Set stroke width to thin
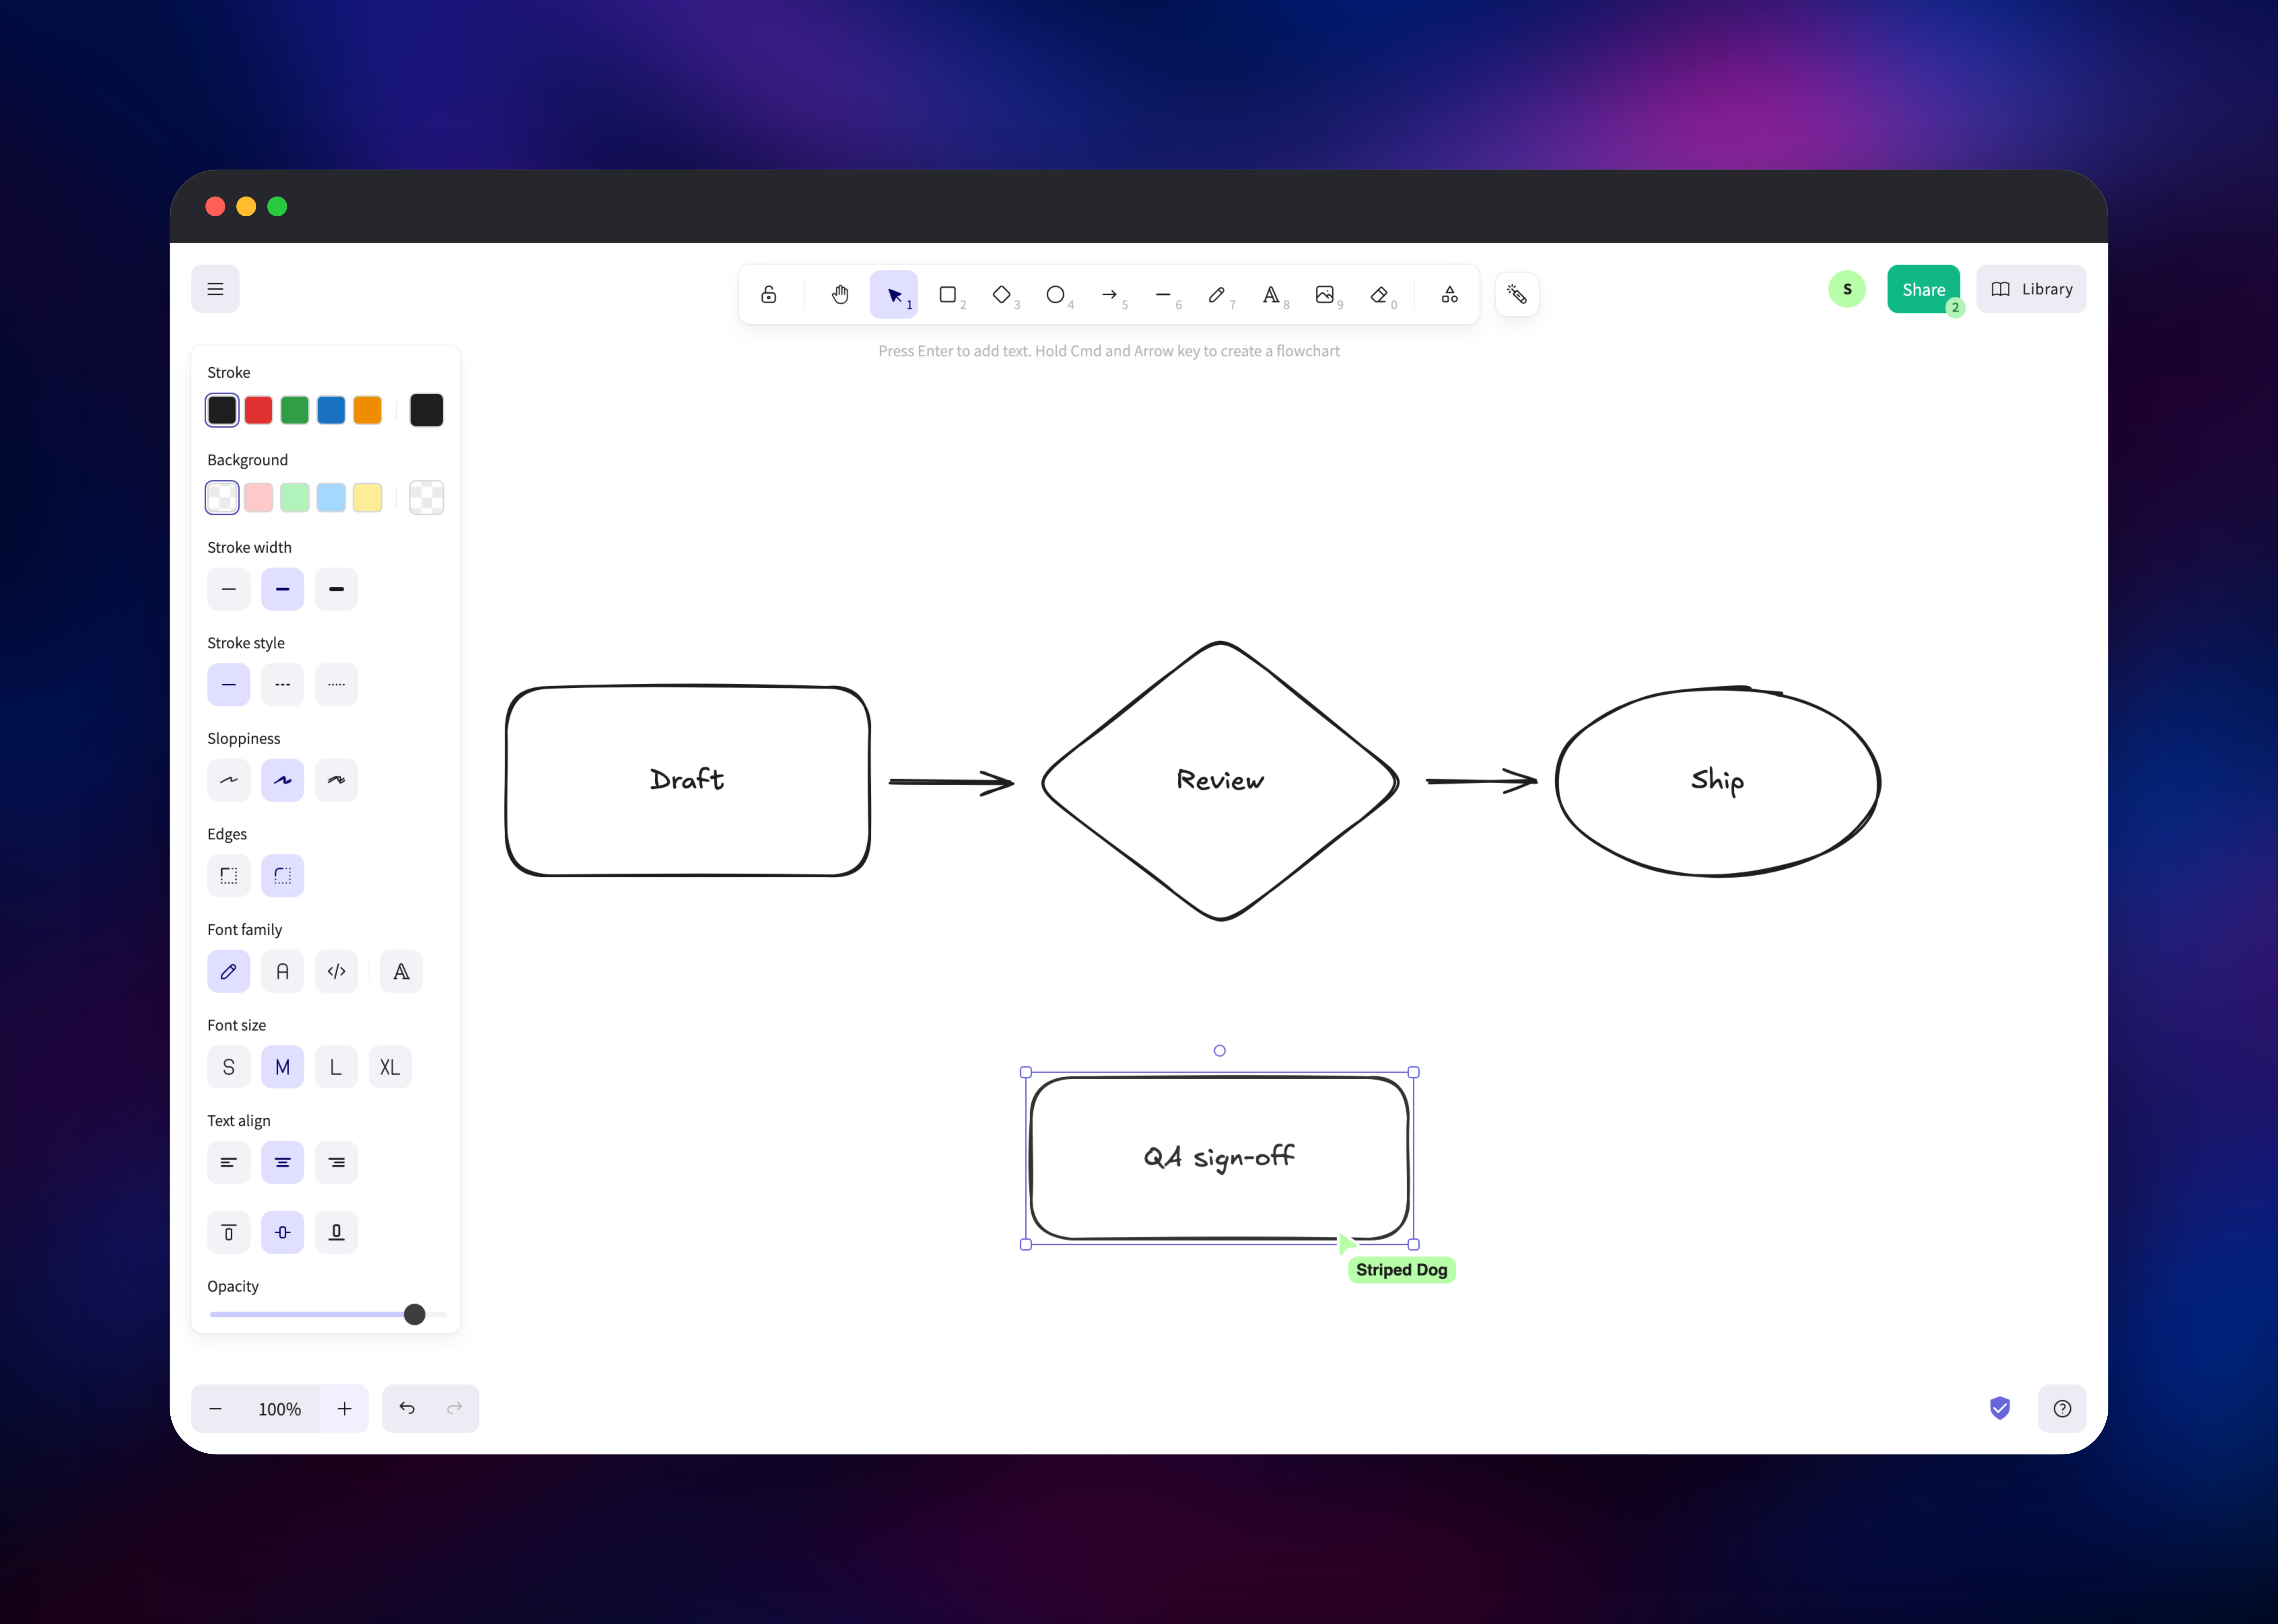This screenshot has height=1624, width=2278. click(229, 589)
